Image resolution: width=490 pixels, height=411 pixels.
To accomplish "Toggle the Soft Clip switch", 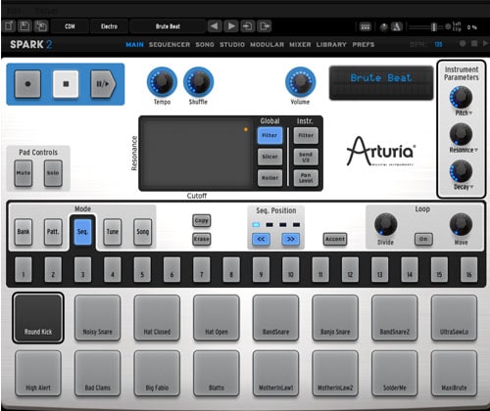I will [448, 27].
